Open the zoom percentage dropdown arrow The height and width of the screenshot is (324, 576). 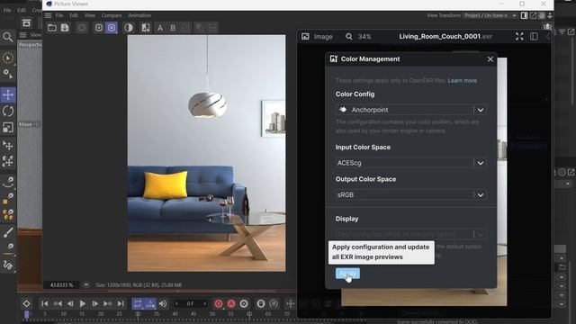(86, 284)
